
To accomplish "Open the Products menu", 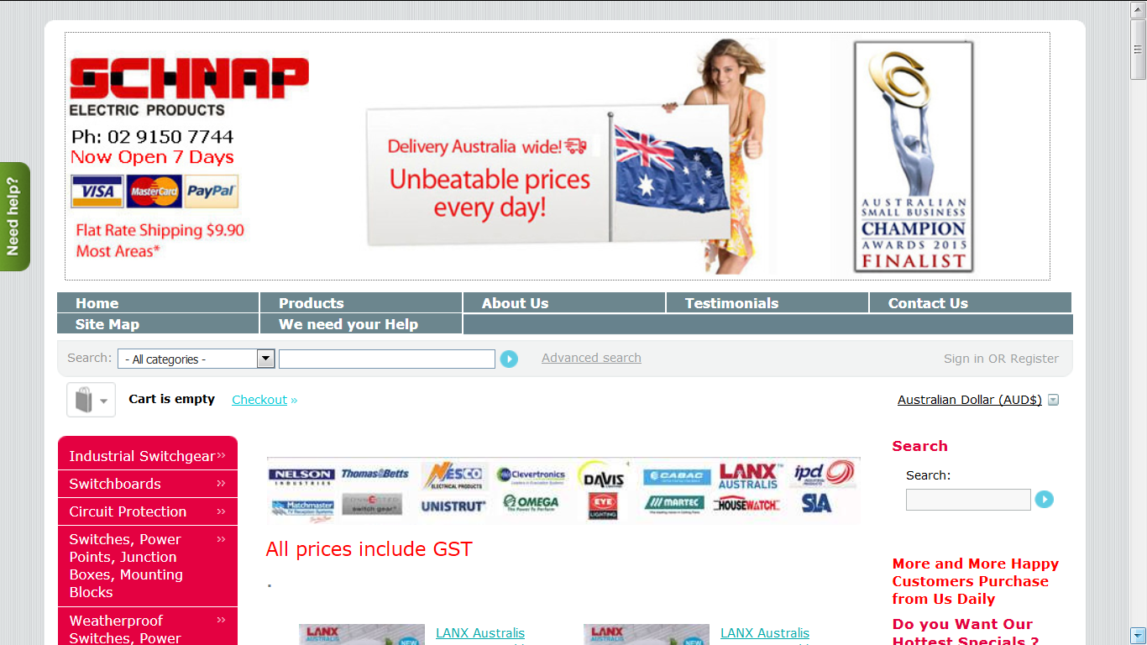I will point(361,303).
